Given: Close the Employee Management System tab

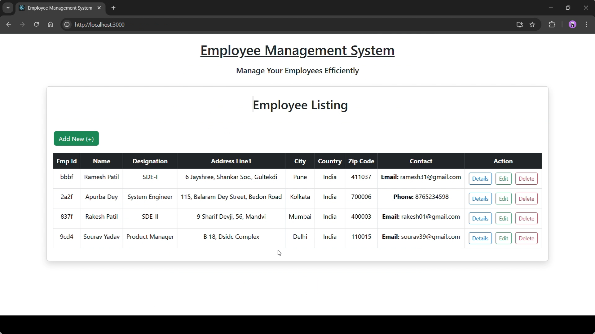Looking at the screenshot, I should (99, 8).
